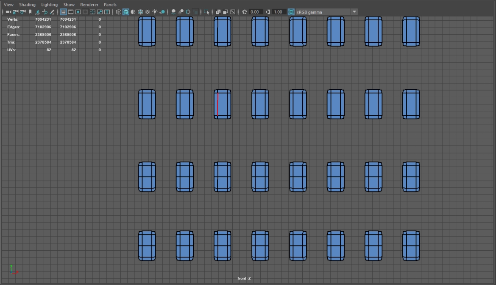The image size is (496, 285).
Task: Toggle the Film Gate display
Action: (x=71, y=12)
